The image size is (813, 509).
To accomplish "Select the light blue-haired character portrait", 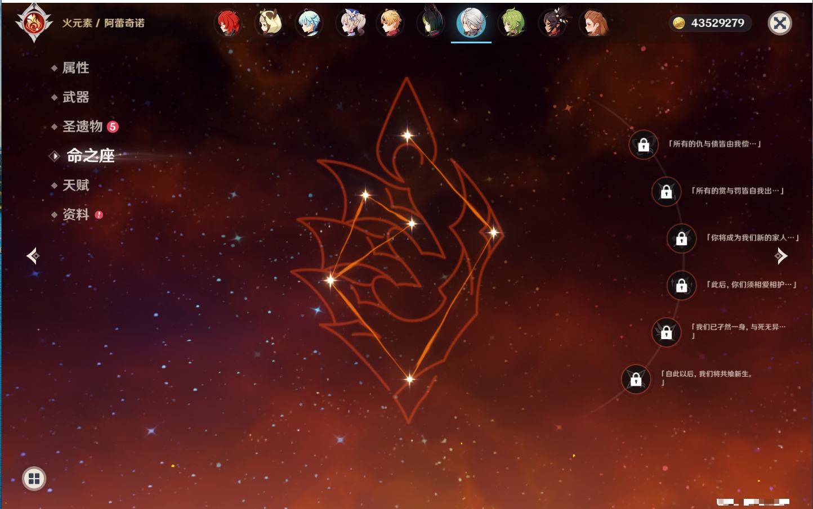I will point(309,24).
